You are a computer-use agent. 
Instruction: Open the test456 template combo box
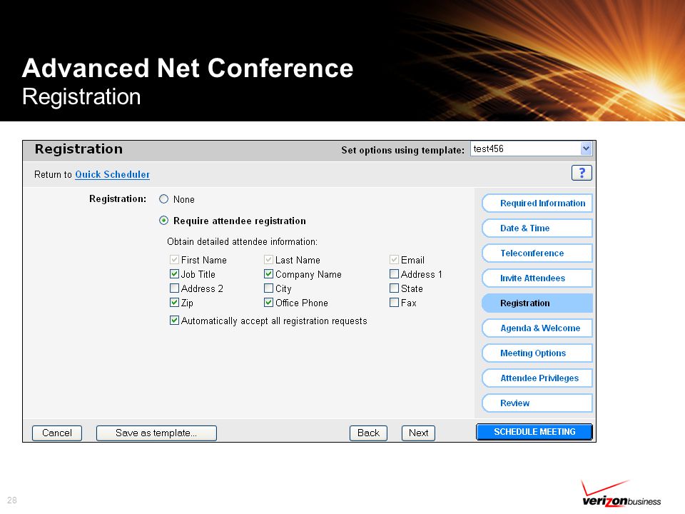531,148
